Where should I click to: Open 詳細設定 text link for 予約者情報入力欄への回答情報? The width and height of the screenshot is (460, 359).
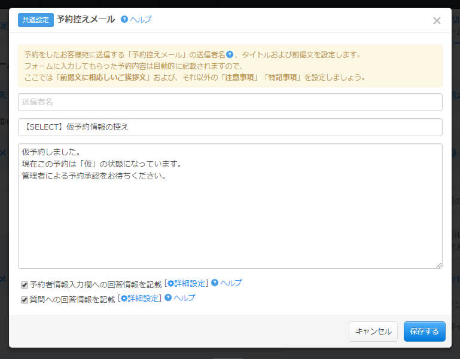pyautogui.click(x=190, y=283)
